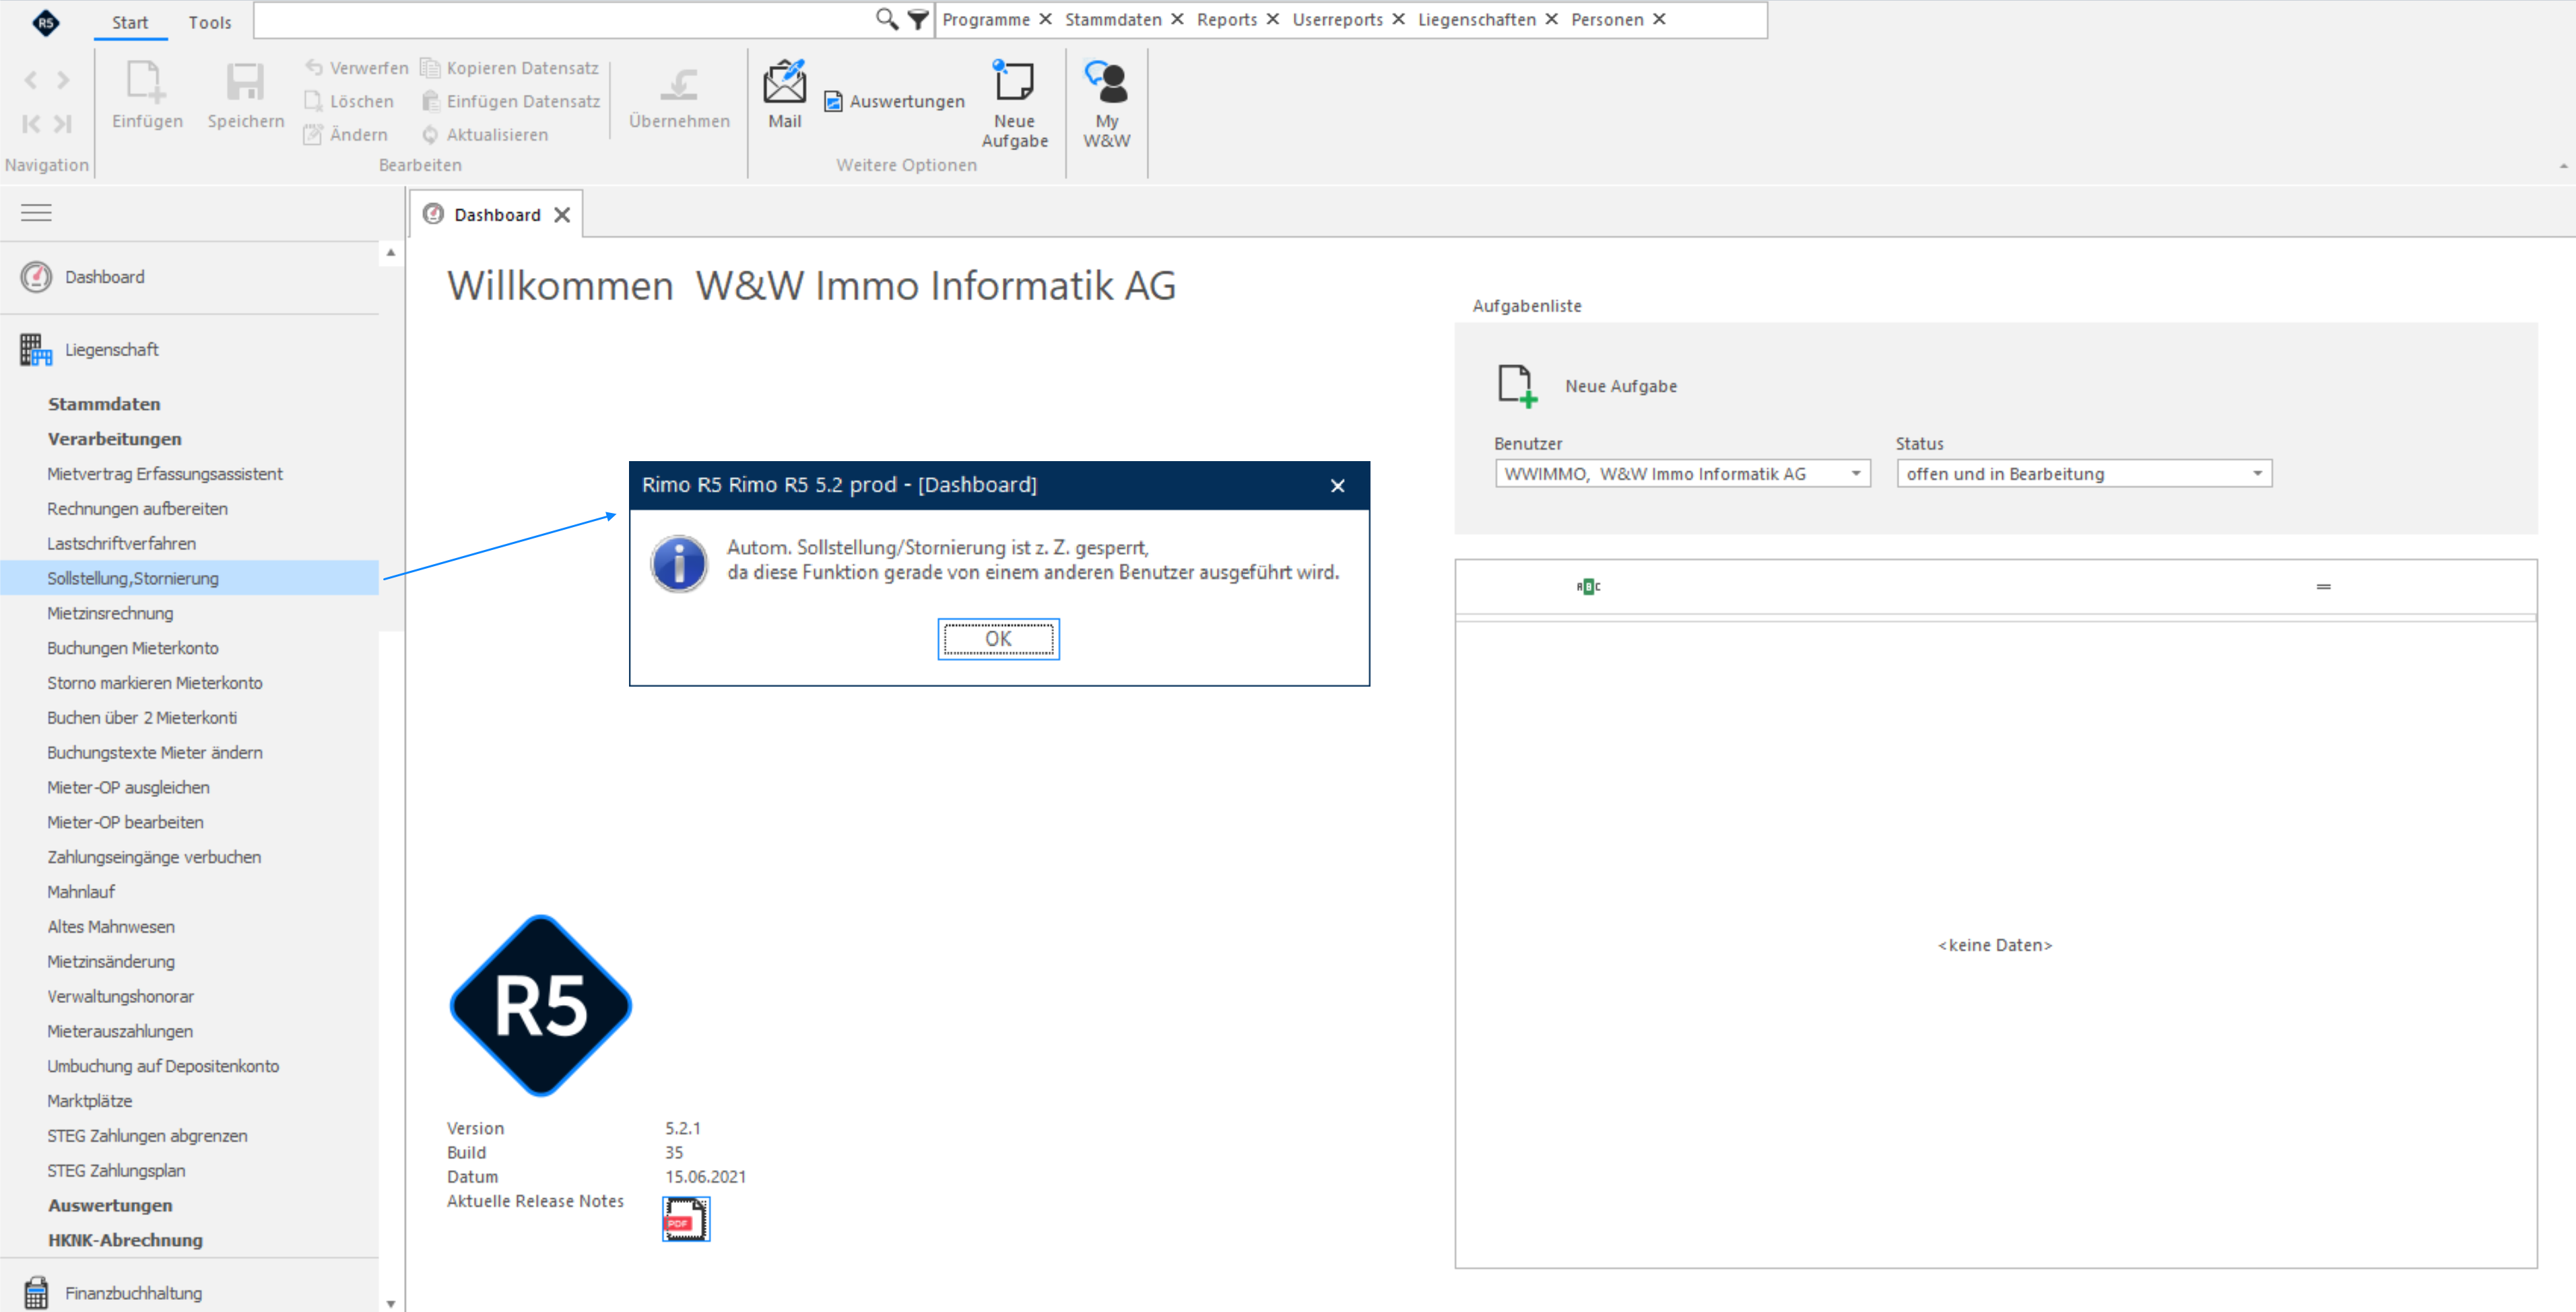Image resolution: width=2576 pixels, height=1312 pixels.
Task: Switch to the Tools ribbon tab
Action: coord(209,22)
